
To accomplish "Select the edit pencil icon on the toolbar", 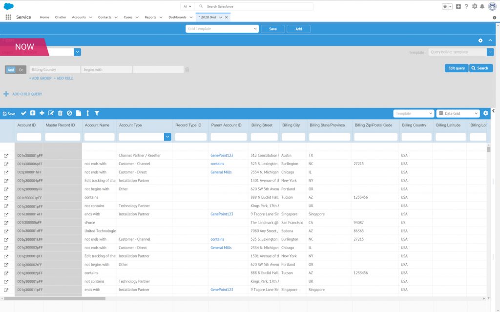I will pos(50,113).
